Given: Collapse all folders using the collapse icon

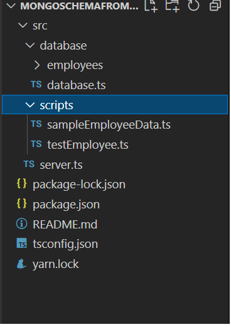Looking at the screenshot, I should point(215,6).
